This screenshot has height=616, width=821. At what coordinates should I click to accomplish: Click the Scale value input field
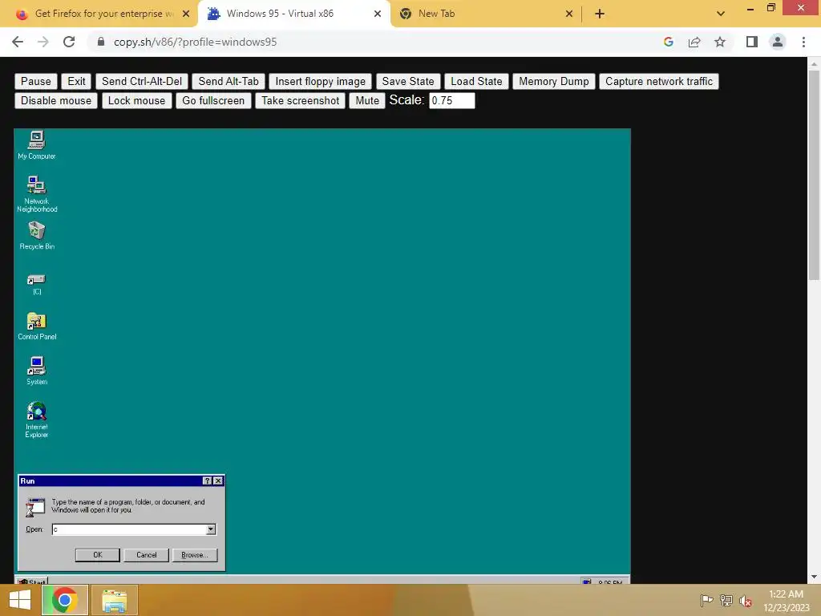452,100
